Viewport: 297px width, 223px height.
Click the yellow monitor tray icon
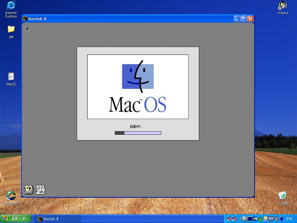266,219
